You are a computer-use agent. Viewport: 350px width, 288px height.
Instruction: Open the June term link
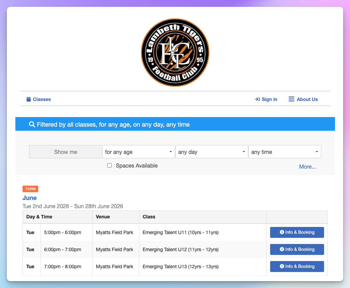click(29, 198)
